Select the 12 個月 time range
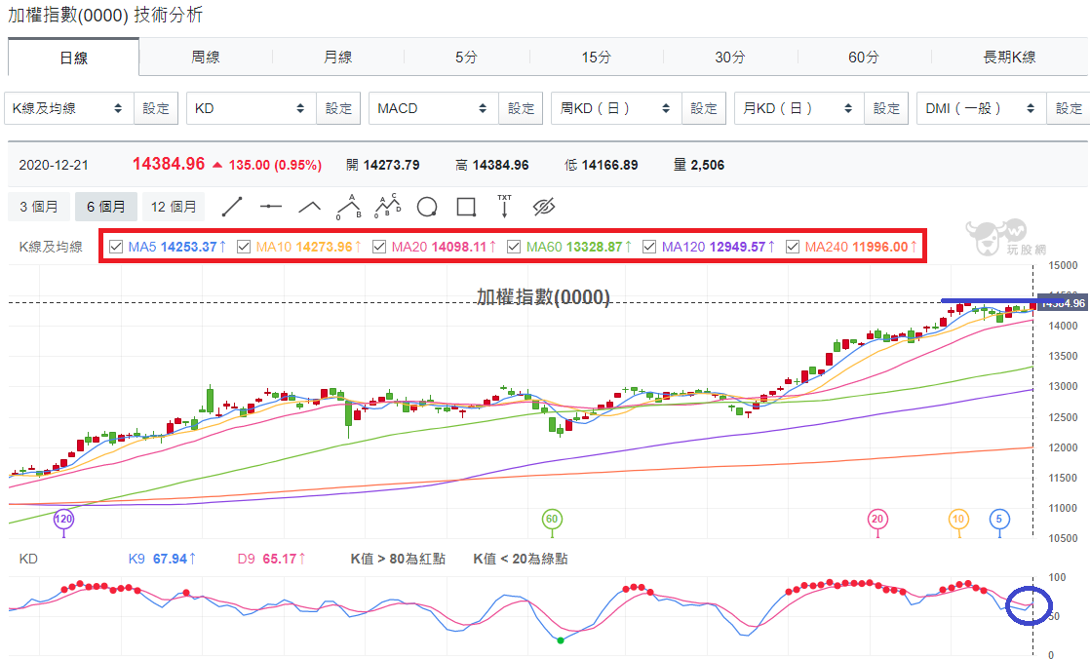1090x659 pixels. tap(174, 207)
